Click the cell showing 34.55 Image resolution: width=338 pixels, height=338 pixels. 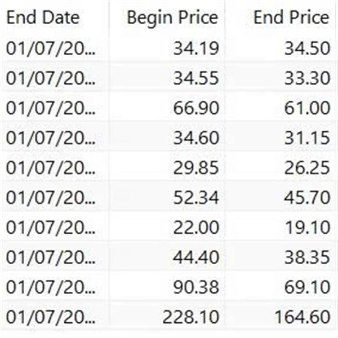pos(196,78)
